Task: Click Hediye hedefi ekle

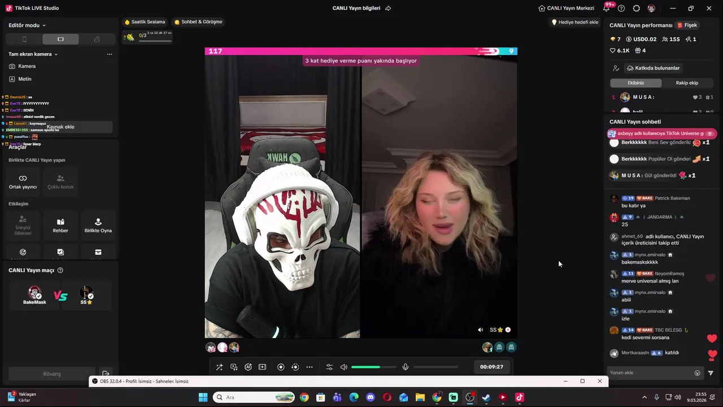Action: [x=575, y=22]
